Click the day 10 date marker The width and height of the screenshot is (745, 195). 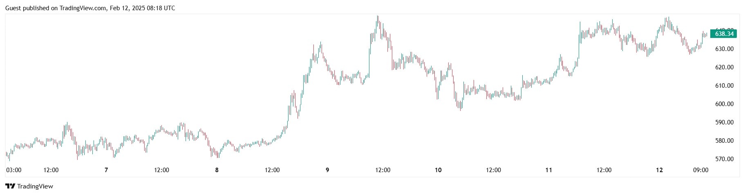point(438,170)
